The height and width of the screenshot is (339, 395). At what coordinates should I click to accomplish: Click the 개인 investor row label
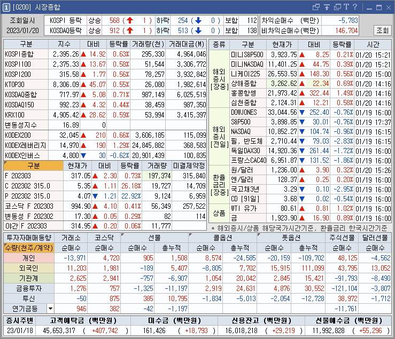(x=29, y=258)
